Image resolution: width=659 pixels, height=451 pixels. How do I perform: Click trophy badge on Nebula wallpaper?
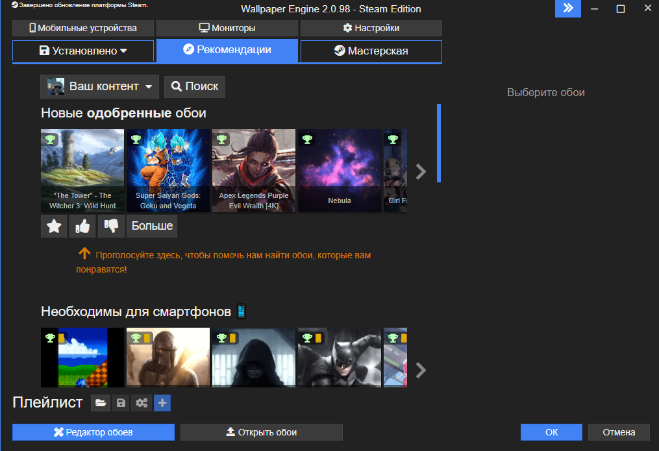point(307,140)
